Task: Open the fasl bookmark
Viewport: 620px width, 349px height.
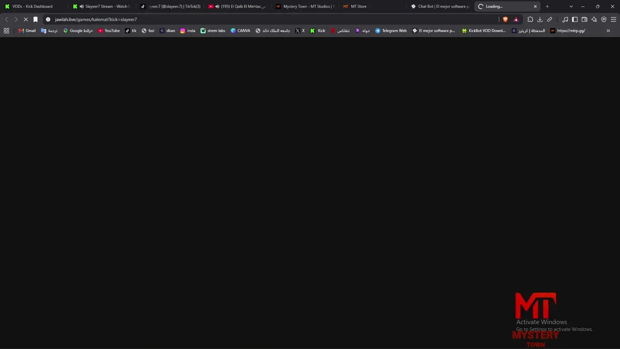Action: 148,31
